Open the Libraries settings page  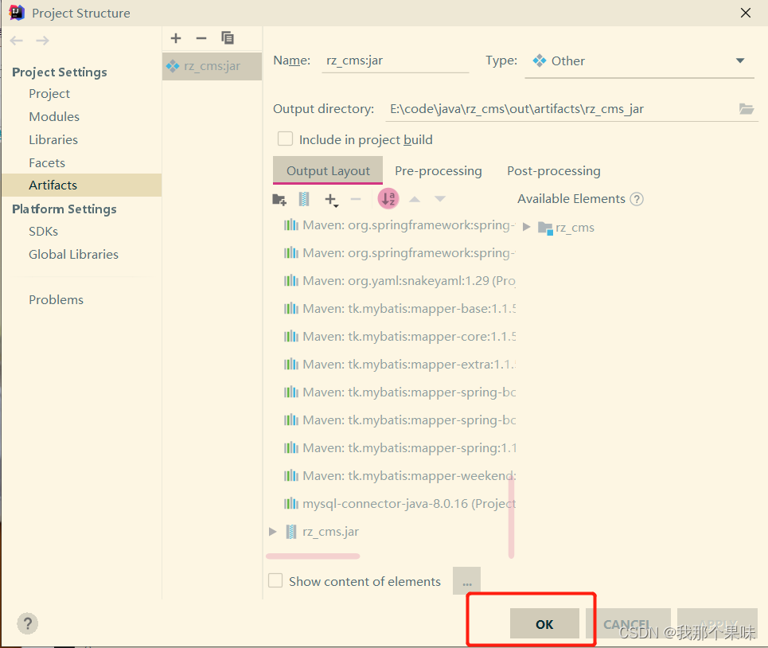[x=53, y=139]
